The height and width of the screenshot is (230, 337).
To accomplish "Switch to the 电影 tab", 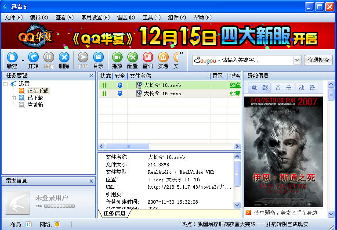I will coord(259,88).
